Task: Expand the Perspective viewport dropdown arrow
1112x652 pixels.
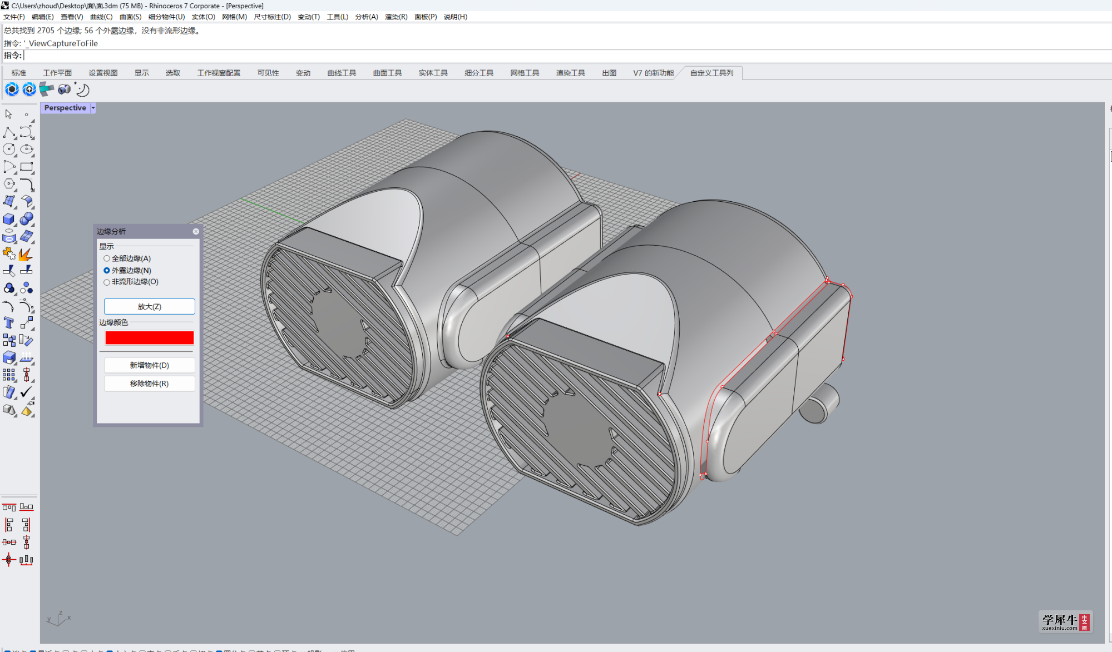Action: [x=93, y=108]
